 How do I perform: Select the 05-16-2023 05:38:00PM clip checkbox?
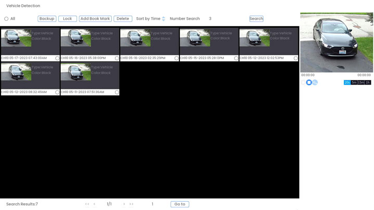point(117,58)
